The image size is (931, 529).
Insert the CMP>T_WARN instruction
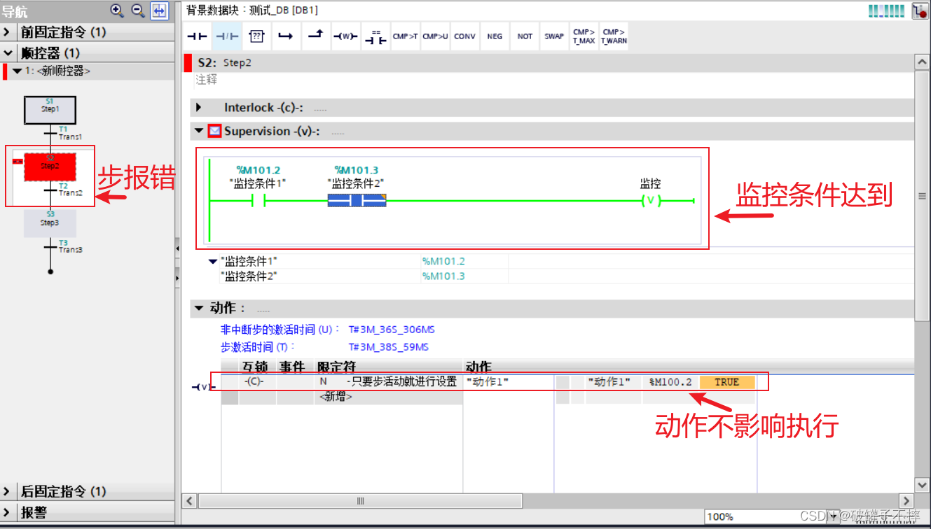point(614,36)
